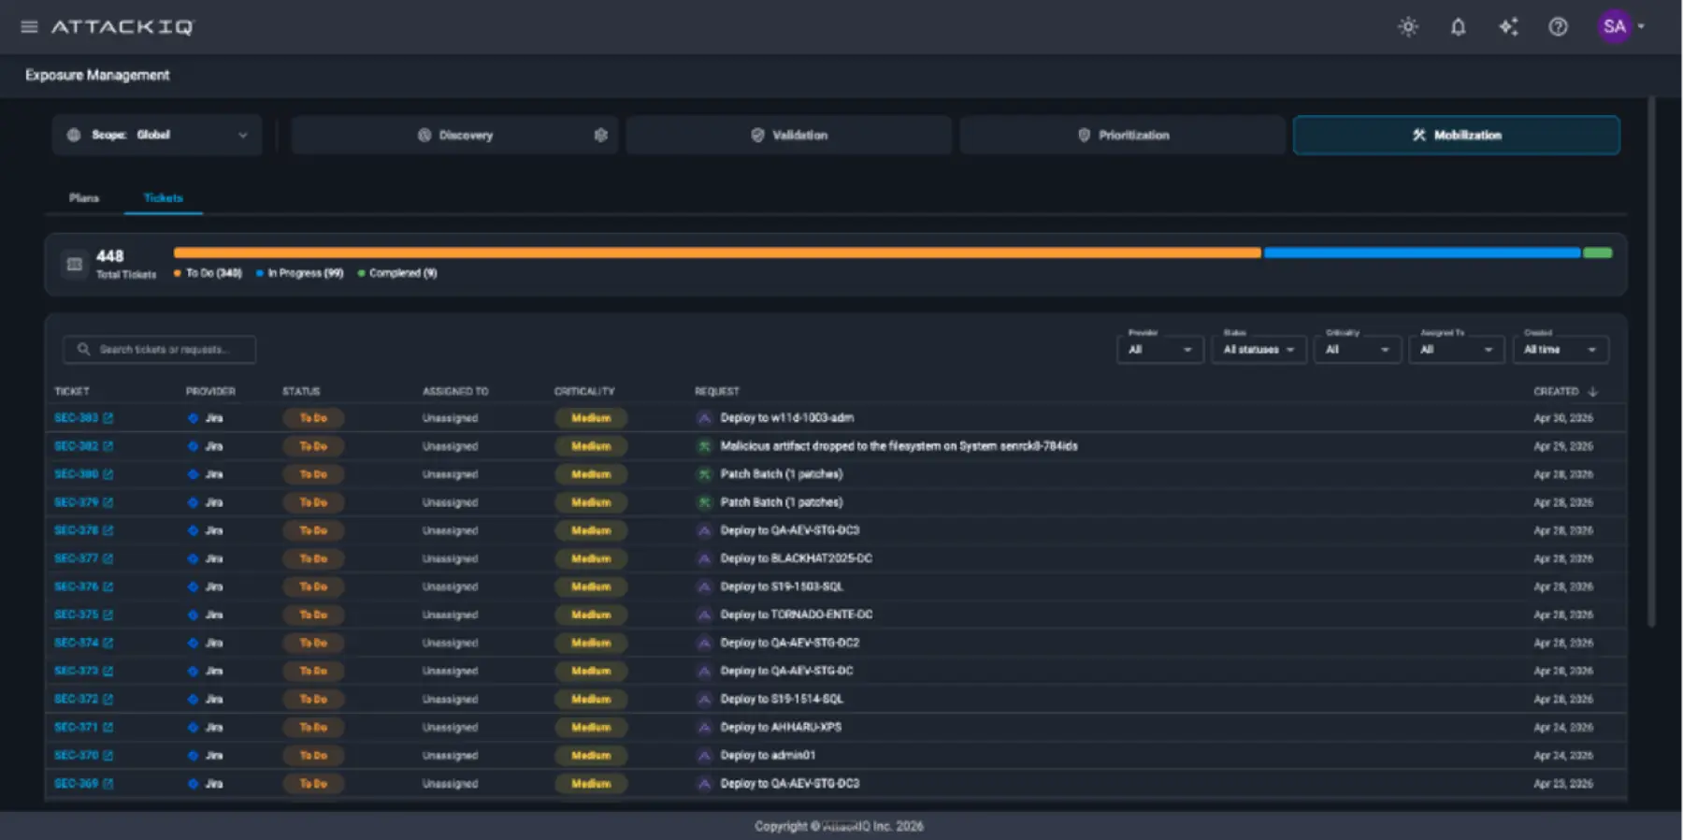Open the Assigned To filter dropdown
Viewport: 1683px width, 840px height.
pos(1456,349)
